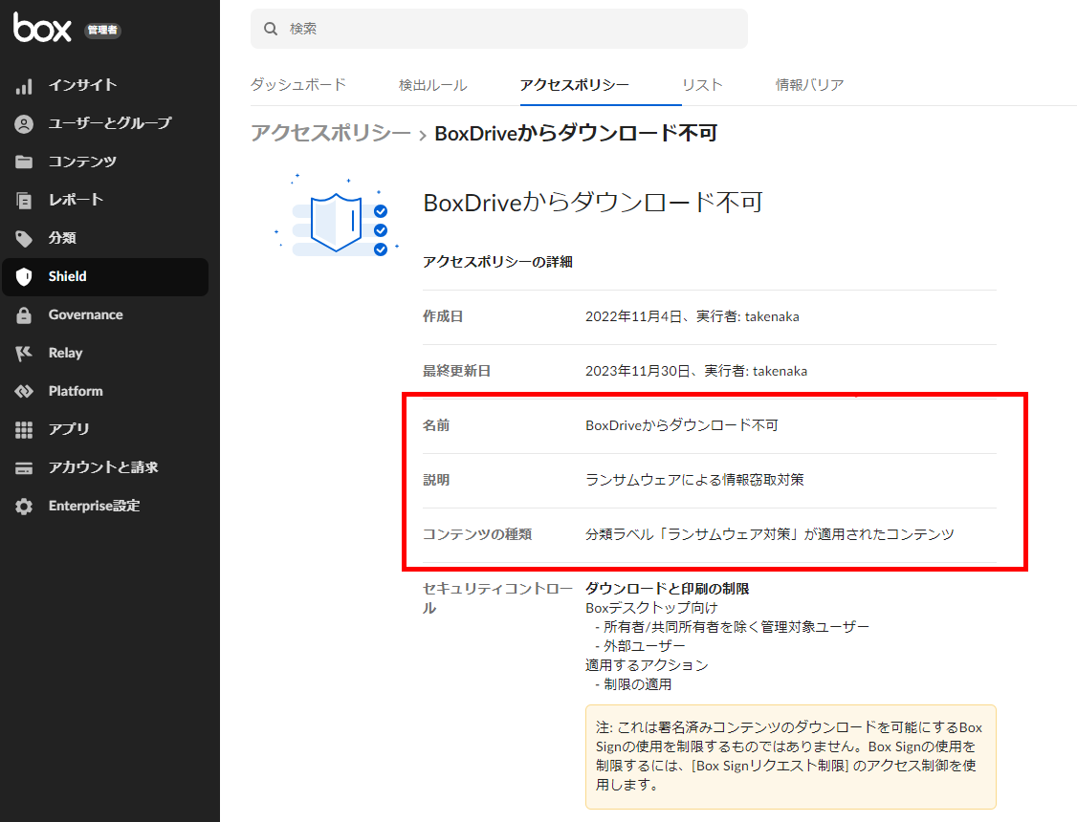The image size is (1077, 822).
Task: Open ユーザーとグループ section
Action: click(105, 123)
